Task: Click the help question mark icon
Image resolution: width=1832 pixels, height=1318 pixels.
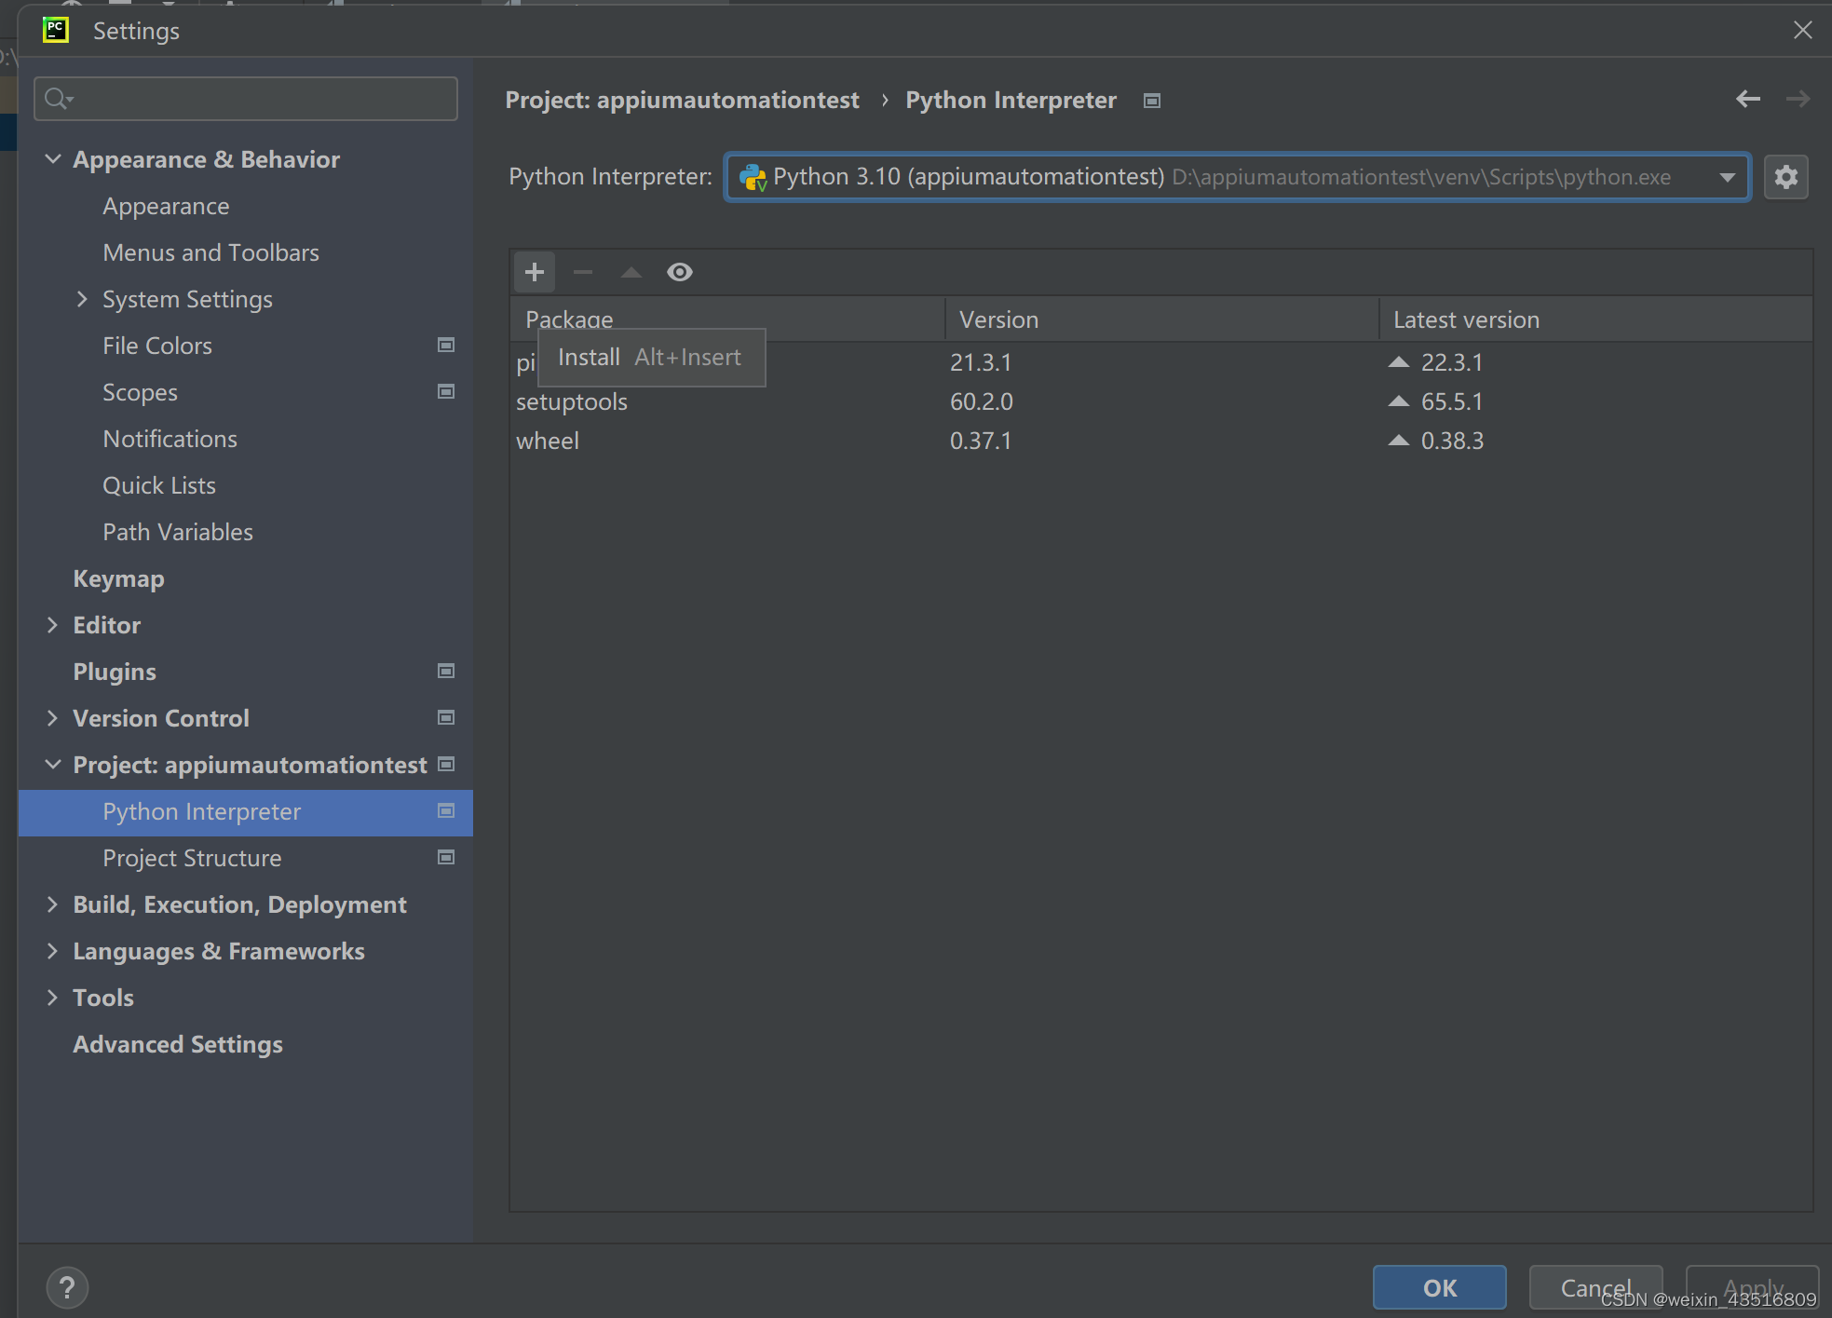Action: (67, 1287)
